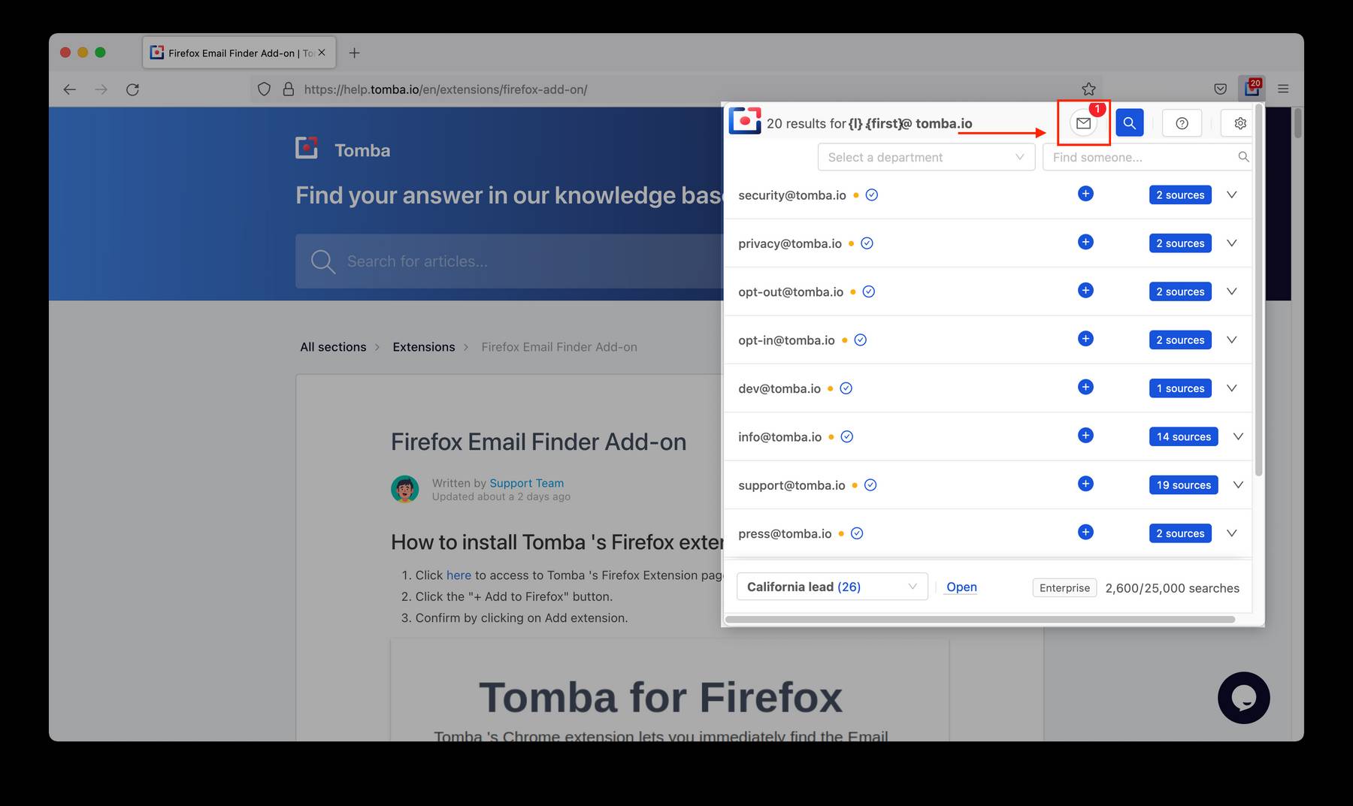The width and height of the screenshot is (1353, 806).
Task: Open the Pocket icon in Firefox toolbar
Action: pos(1221,89)
